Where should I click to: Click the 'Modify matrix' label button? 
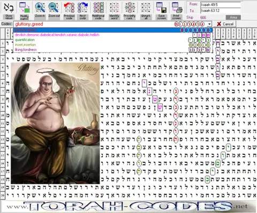tap(25, 17)
